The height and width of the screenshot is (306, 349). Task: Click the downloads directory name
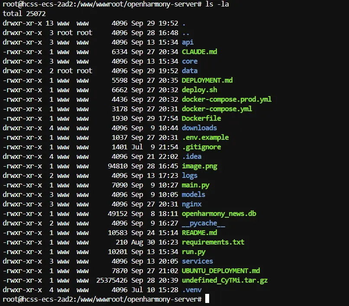tap(199, 128)
